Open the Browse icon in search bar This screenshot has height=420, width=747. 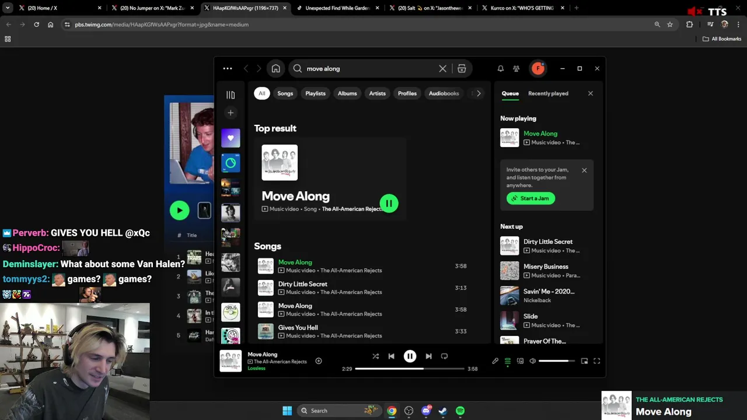click(462, 69)
